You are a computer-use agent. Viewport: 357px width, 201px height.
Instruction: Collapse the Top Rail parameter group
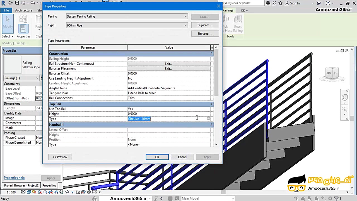(x=211, y=104)
